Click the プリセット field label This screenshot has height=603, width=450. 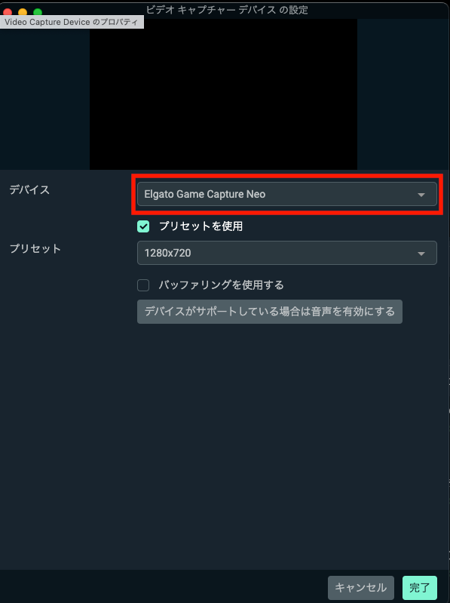(35, 248)
